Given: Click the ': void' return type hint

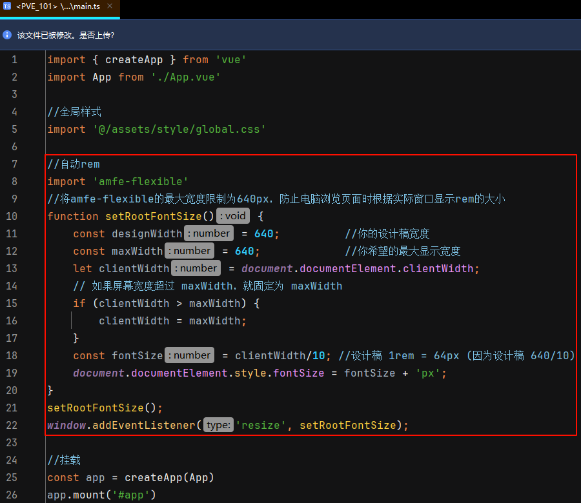Looking at the screenshot, I should click(233, 216).
